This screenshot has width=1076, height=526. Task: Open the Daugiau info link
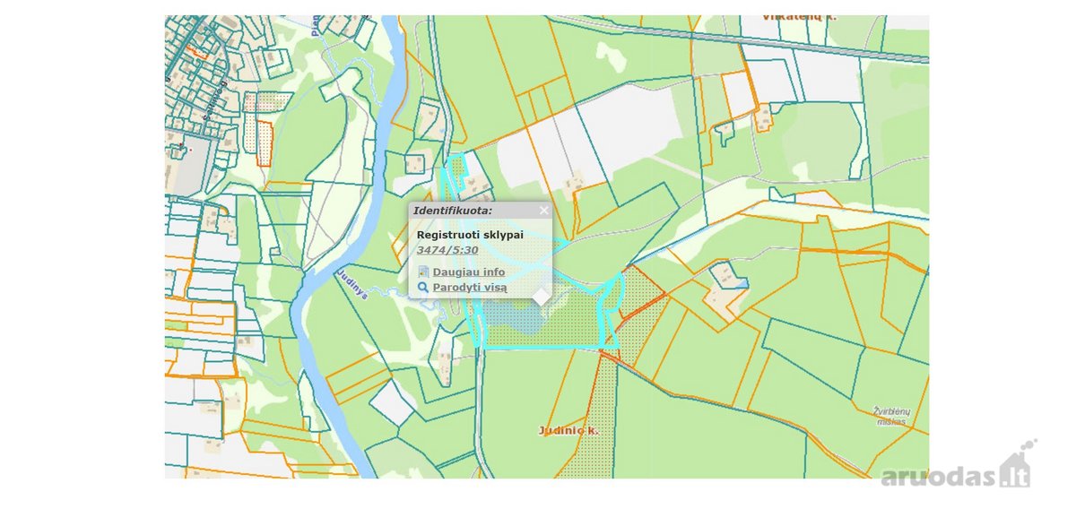click(469, 272)
